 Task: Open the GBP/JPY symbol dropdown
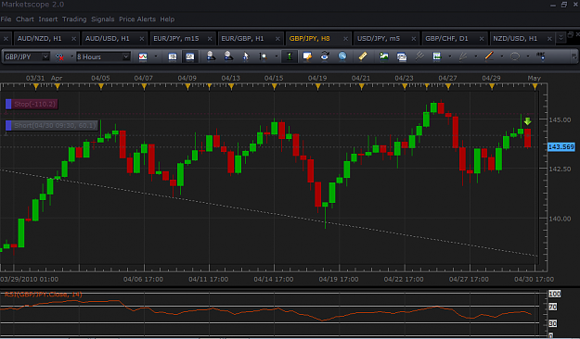(x=45, y=56)
